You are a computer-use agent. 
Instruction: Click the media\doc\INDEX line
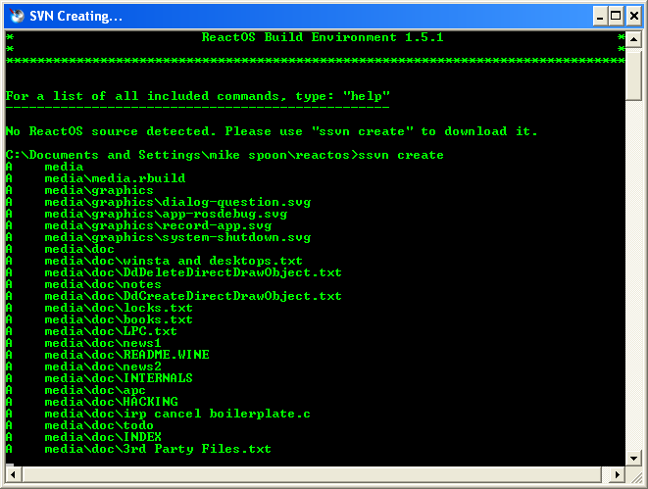[83, 437]
